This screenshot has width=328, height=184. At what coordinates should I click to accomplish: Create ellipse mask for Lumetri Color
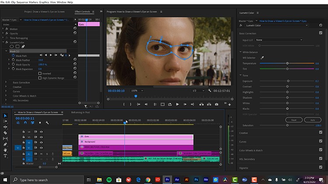(12, 47)
